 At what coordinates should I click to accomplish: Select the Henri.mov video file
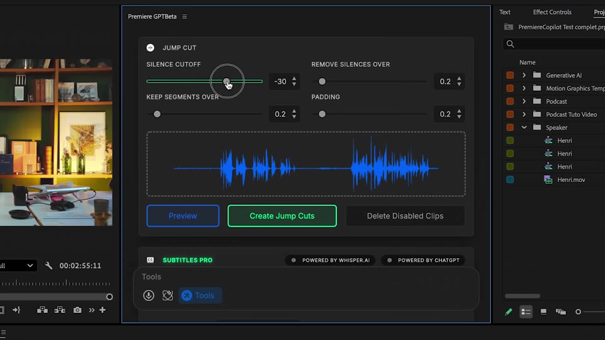pyautogui.click(x=571, y=179)
